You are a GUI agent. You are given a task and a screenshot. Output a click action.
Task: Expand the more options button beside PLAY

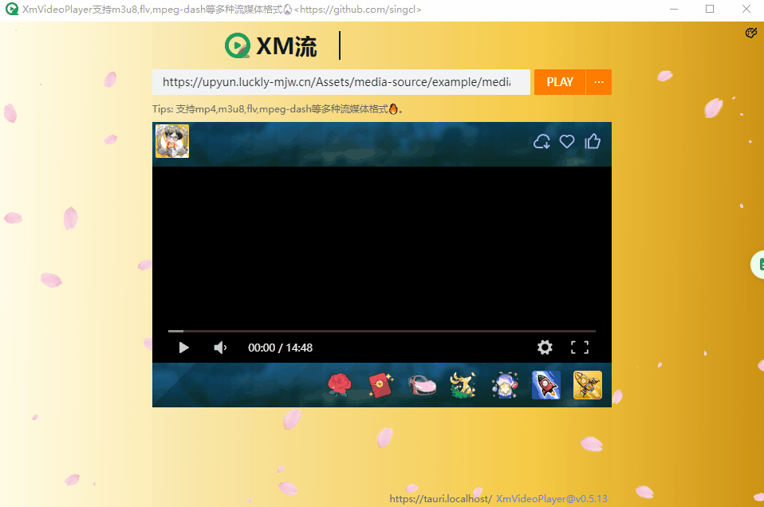click(x=599, y=82)
